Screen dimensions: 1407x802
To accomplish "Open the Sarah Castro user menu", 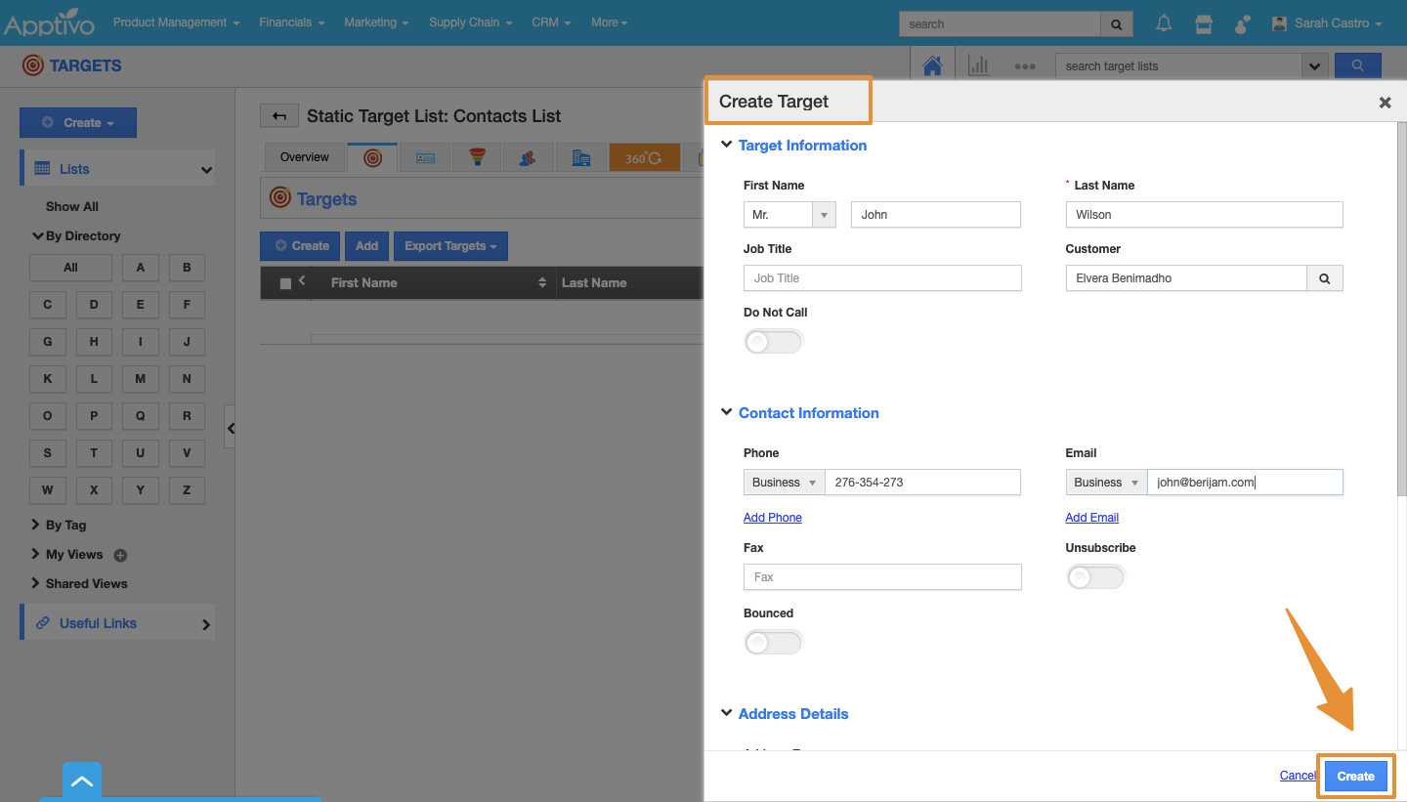I will pos(1327,23).
